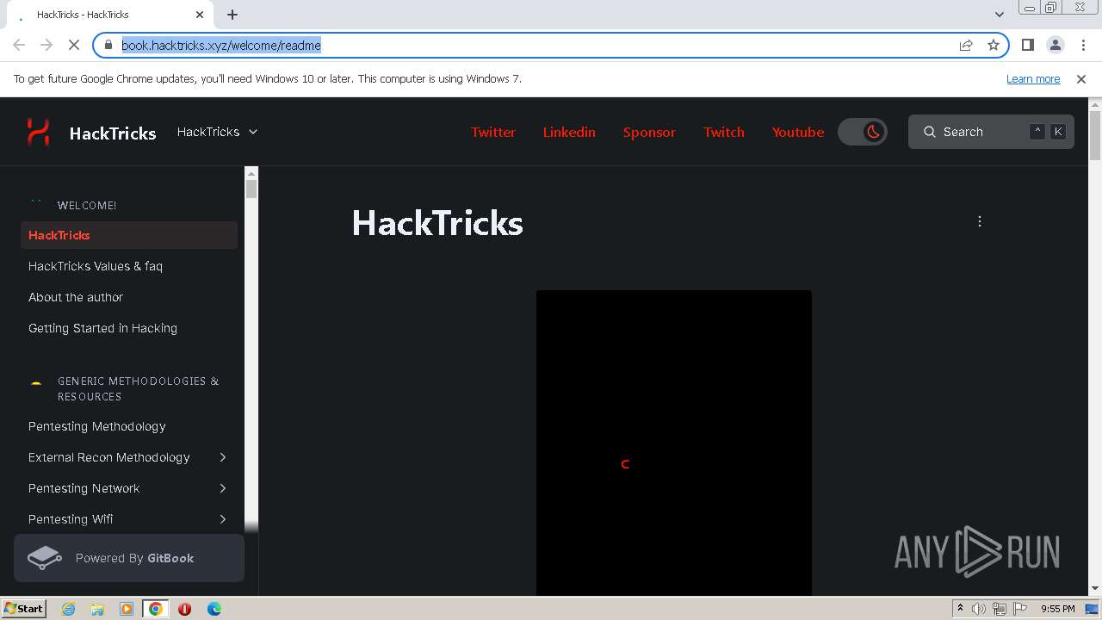Image resolution: width=1102 pixels, height=620 pixels.
Task: Click the site lock icon
Action: pyautogui.click(x=108, y=45)
